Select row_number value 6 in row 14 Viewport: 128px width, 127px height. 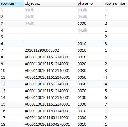pyautogui.click(x=116, y=98)
